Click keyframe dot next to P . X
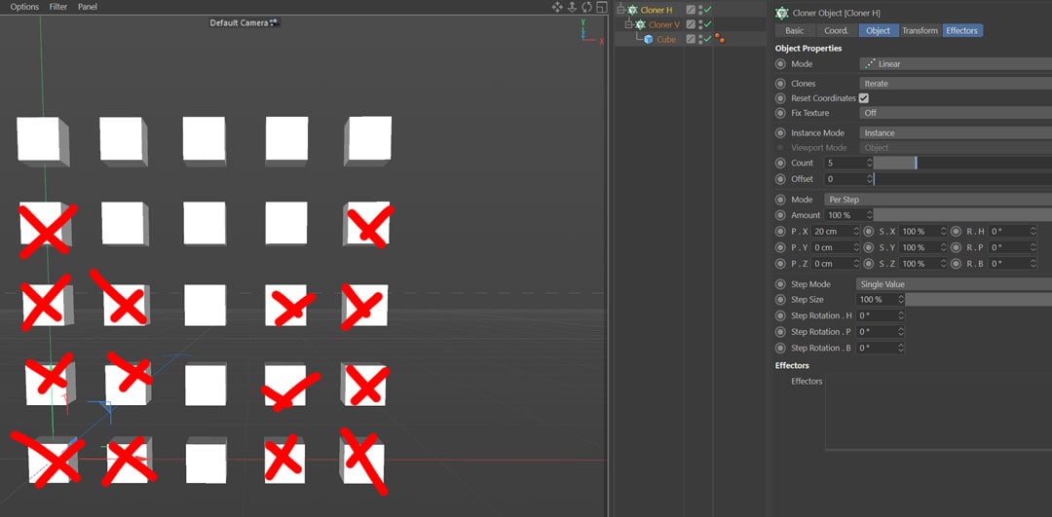The width and height of the screenshot is (1052, 517). [779, 232]
